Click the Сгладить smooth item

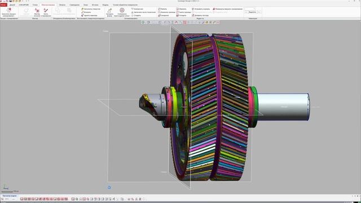point(136,15)
